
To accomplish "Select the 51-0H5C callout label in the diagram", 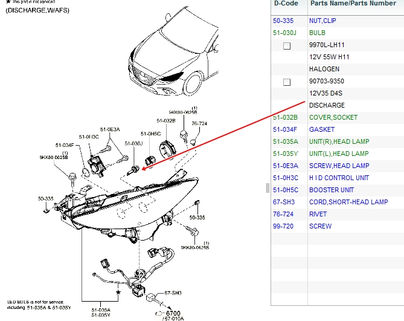I will (x=150, y=133).
